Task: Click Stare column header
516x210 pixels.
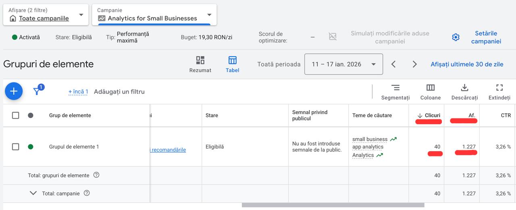Action: tap(212, 115)
